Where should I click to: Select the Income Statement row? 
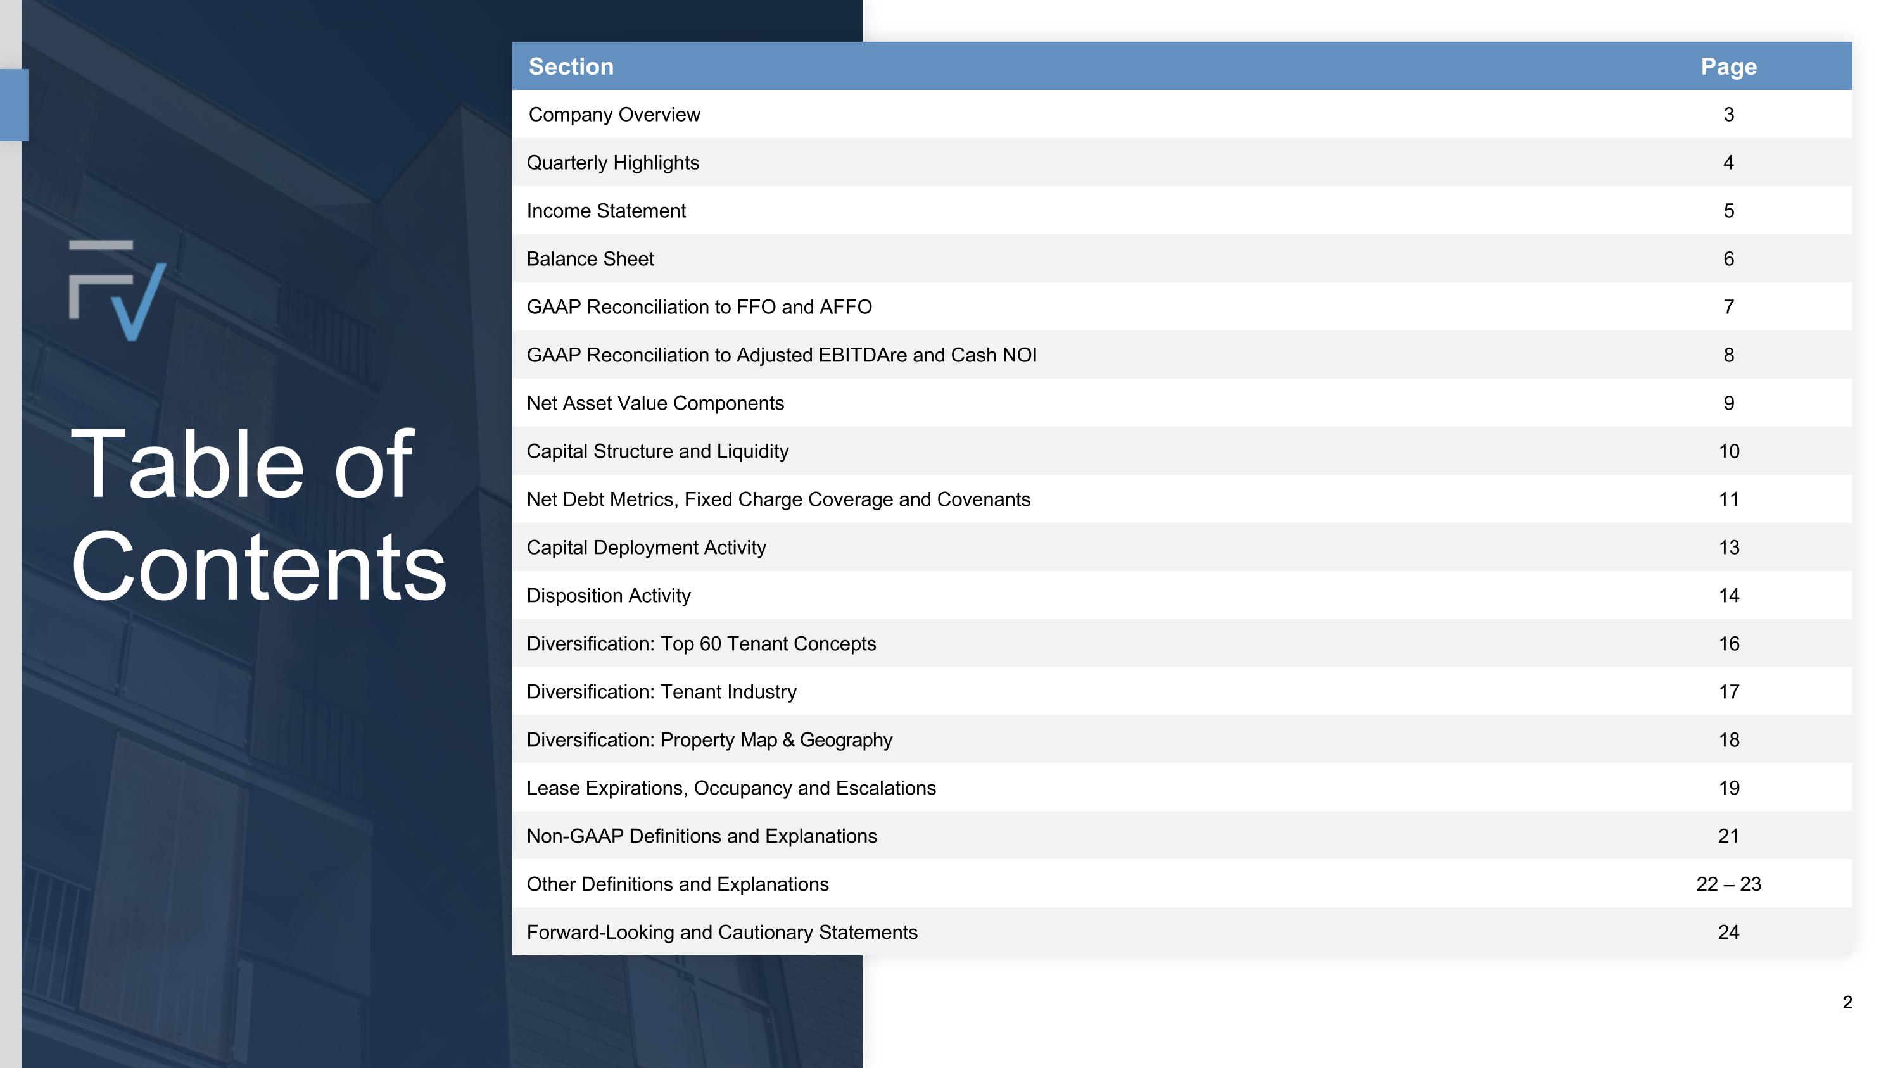pyautogui.click(x=606, y=211)
